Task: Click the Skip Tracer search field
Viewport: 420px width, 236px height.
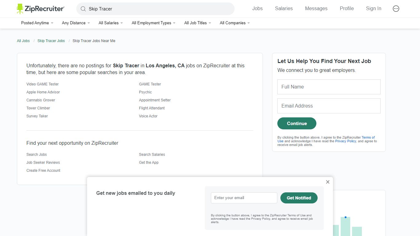Action: pyautogui.click(x=155, y=9)
